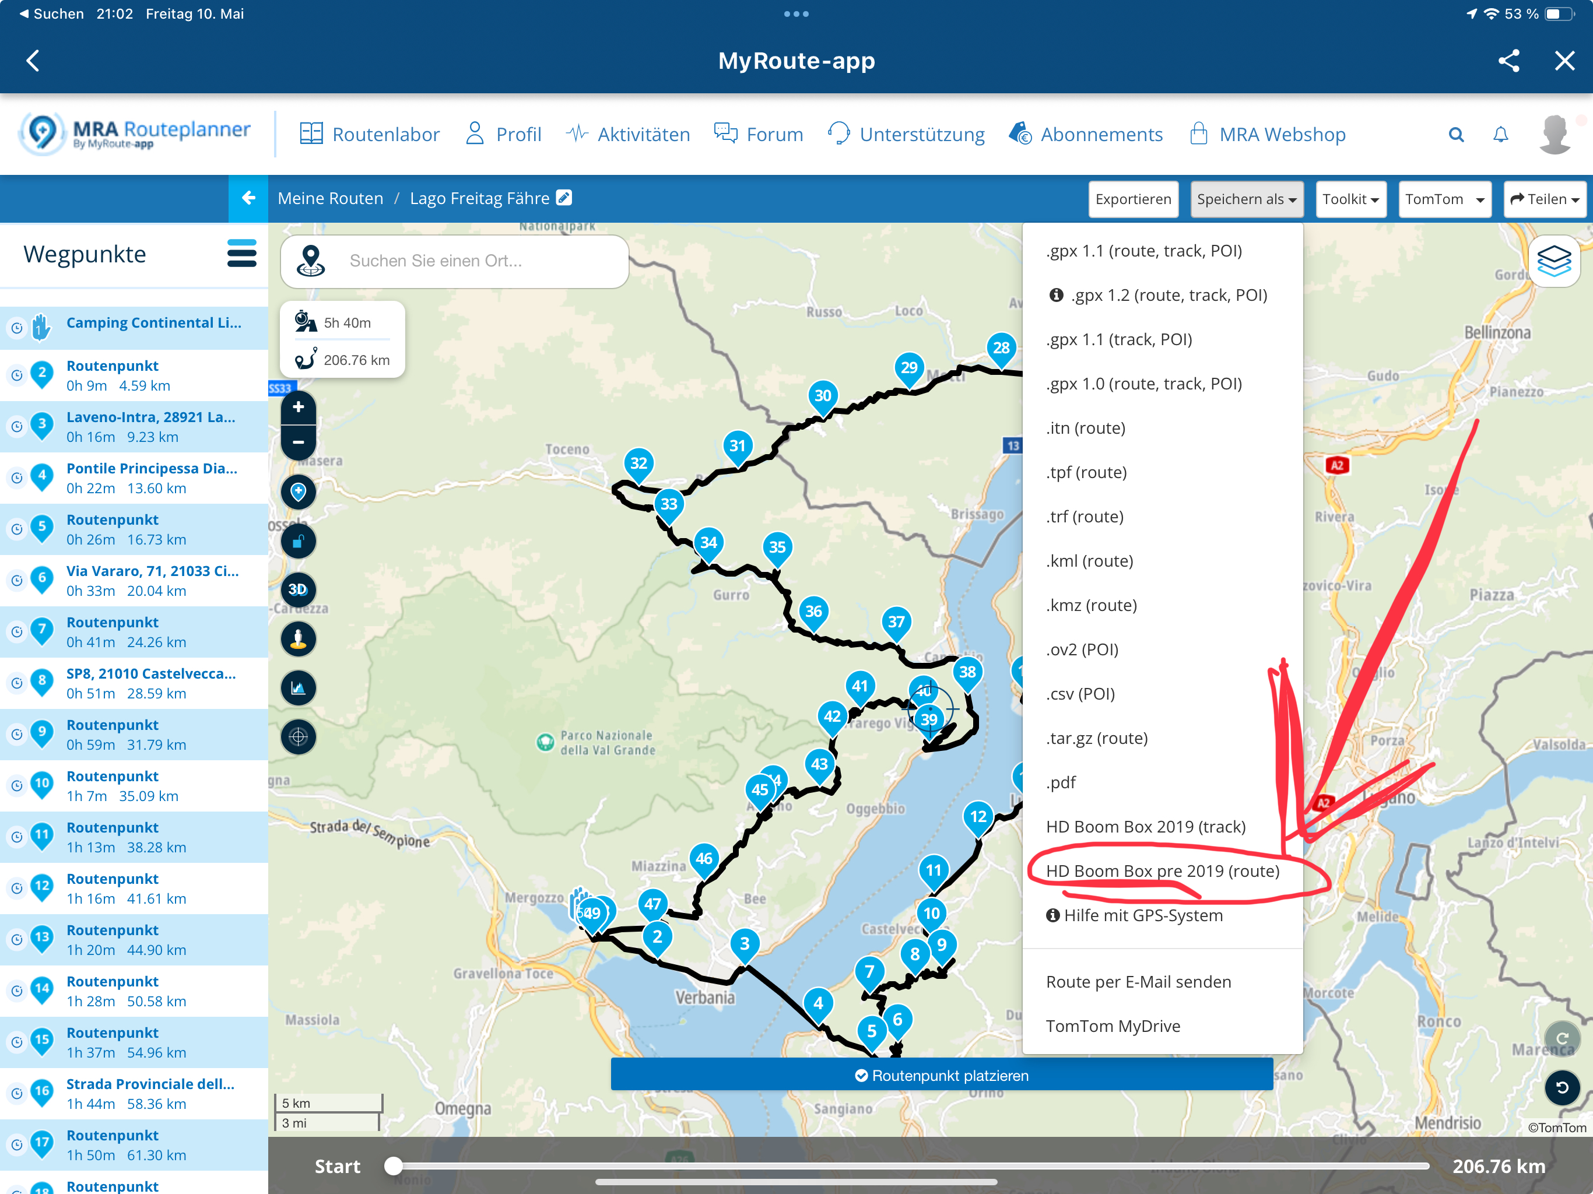Toggle clock icon for Routenpunkt 2
Screen dimensions: 1593x1194
tap(16, 375)
